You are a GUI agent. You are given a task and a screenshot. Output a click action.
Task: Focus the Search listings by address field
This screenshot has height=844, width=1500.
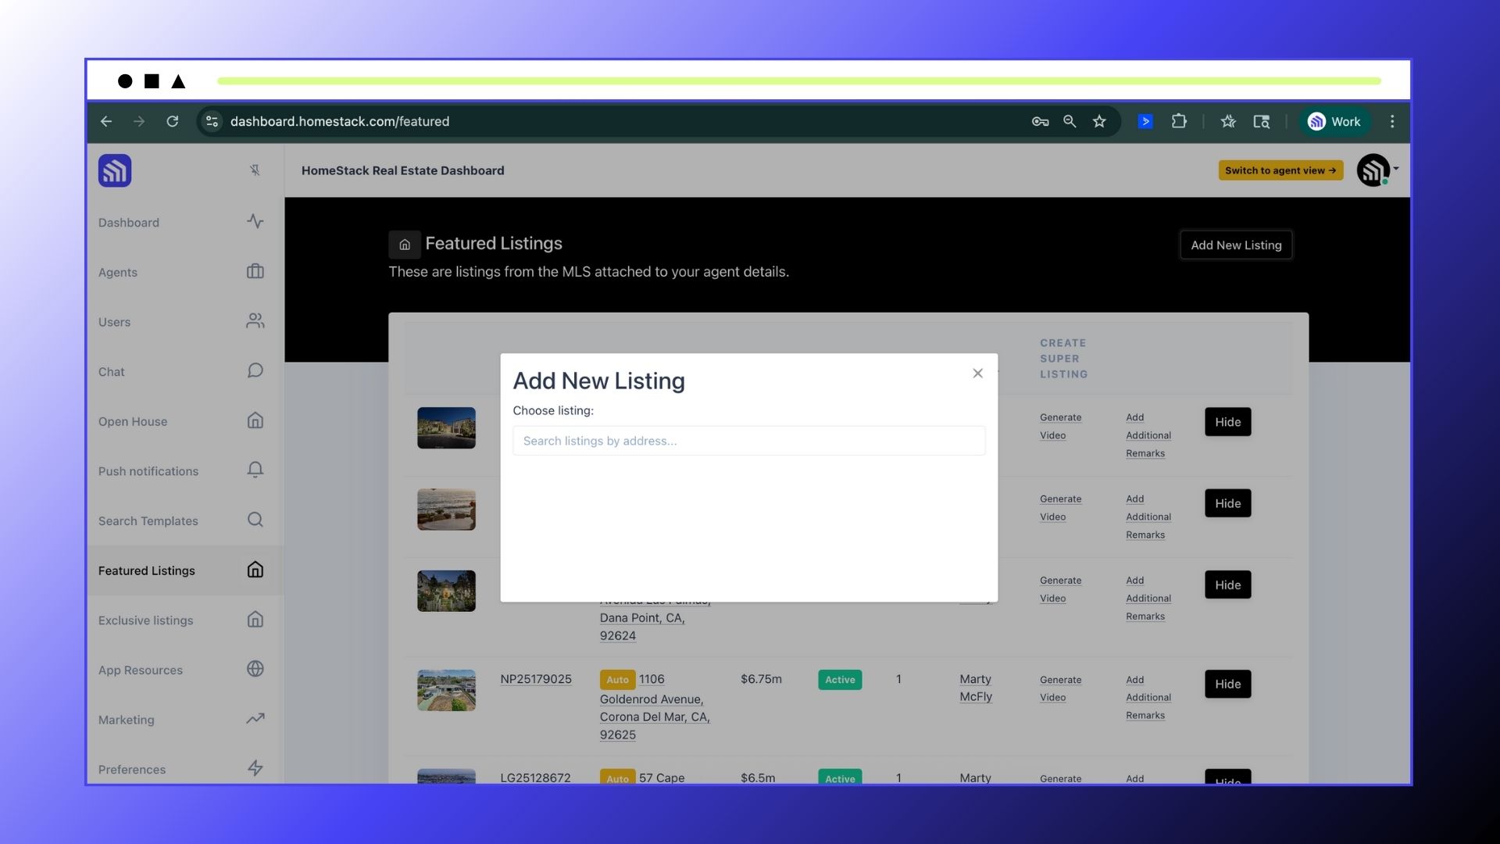tap(748, 441)
